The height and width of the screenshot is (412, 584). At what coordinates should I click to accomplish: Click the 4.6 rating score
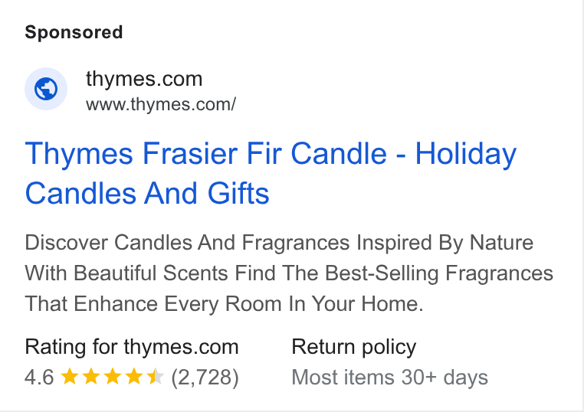[x=40, y=377]
